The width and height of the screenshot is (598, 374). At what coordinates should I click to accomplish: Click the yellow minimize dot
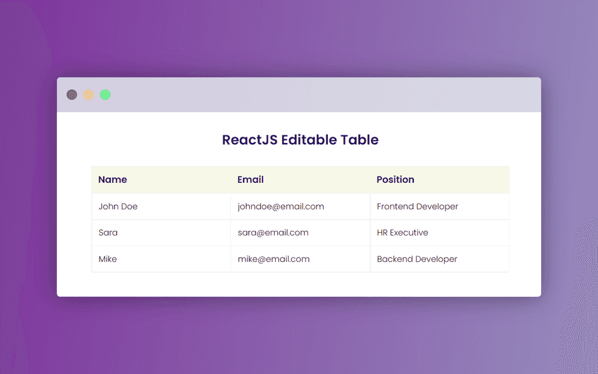coord(88,94)
